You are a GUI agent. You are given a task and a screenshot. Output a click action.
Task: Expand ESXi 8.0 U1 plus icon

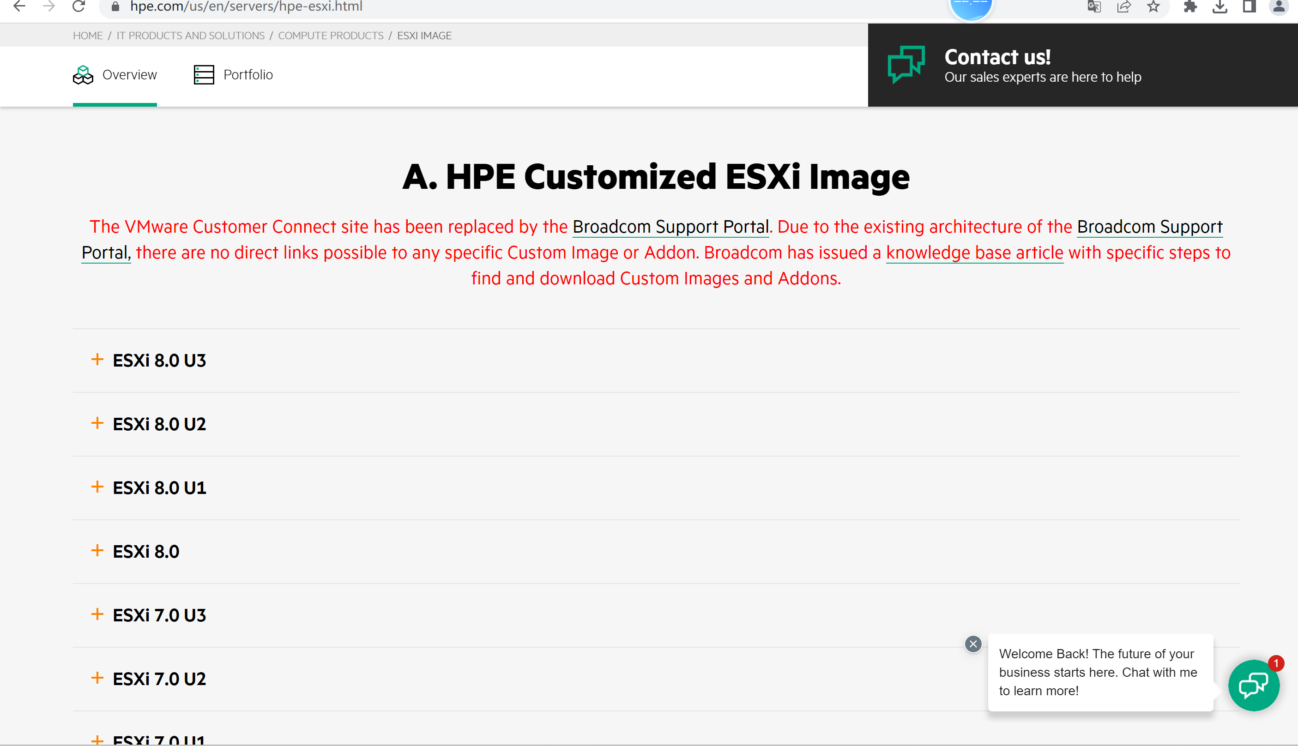click(97, 486)
